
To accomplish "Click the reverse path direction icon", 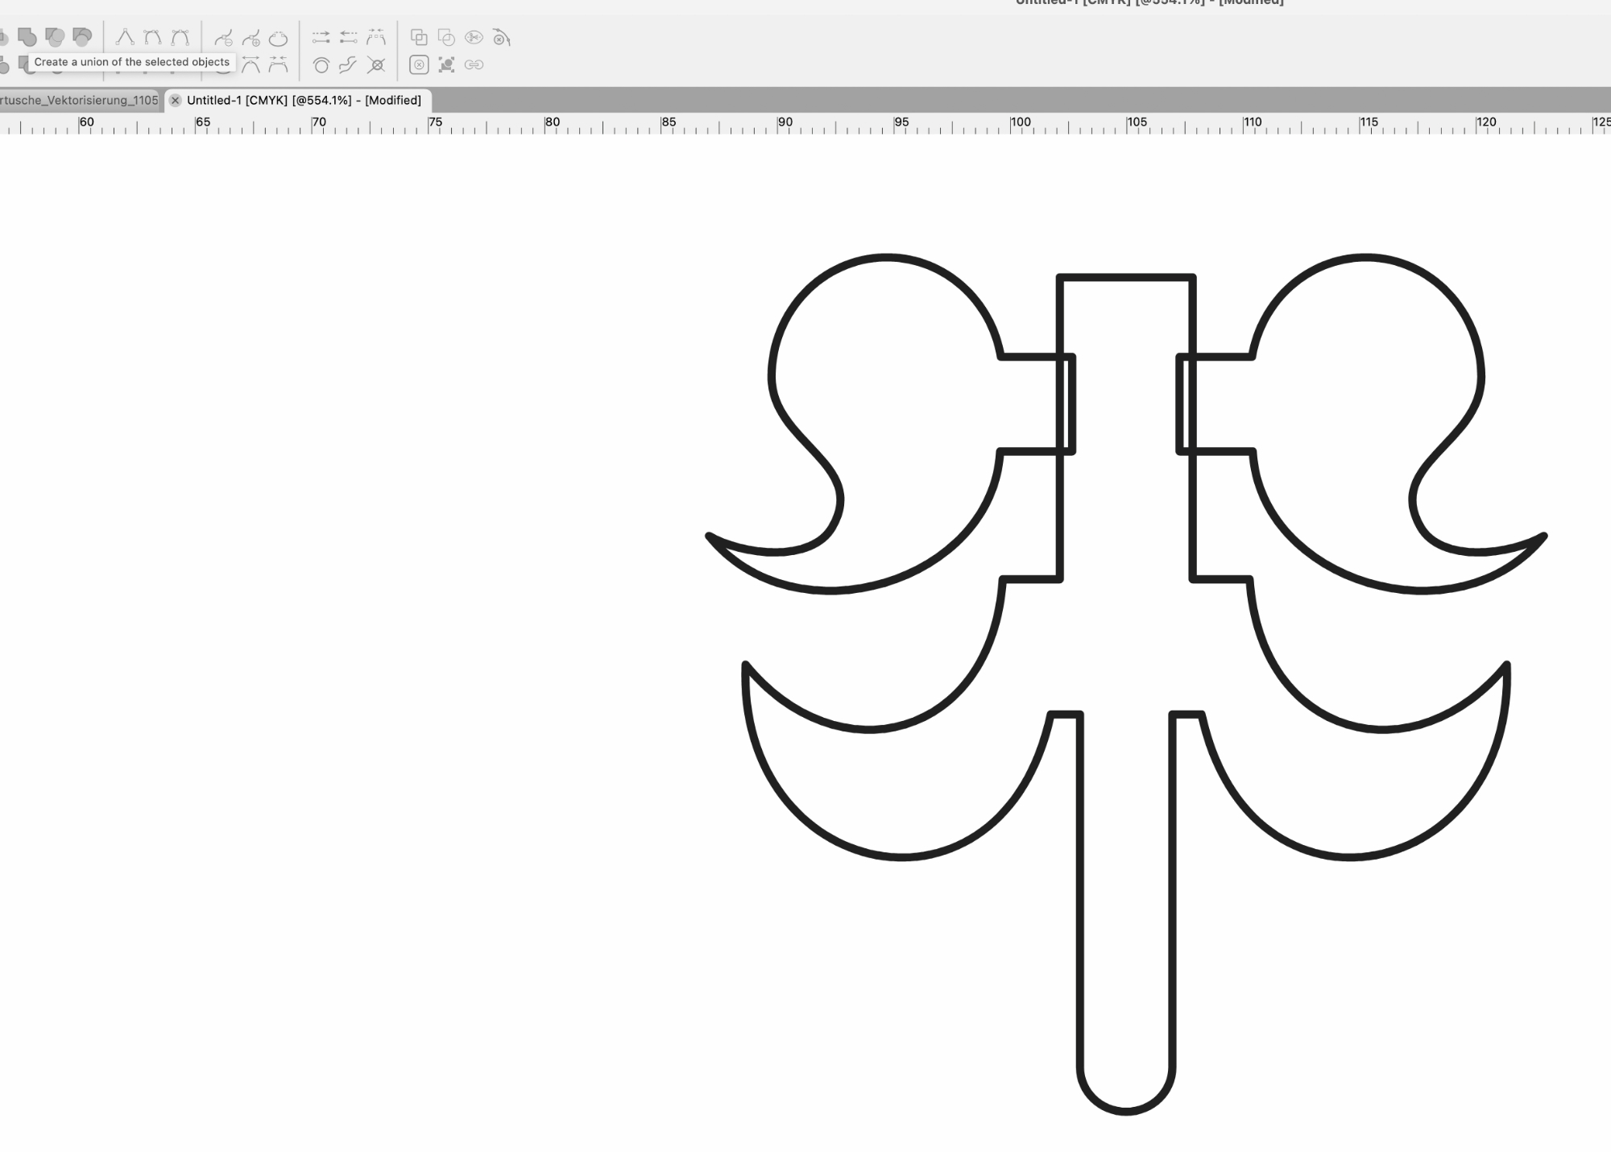I will (x=348, y=37).
